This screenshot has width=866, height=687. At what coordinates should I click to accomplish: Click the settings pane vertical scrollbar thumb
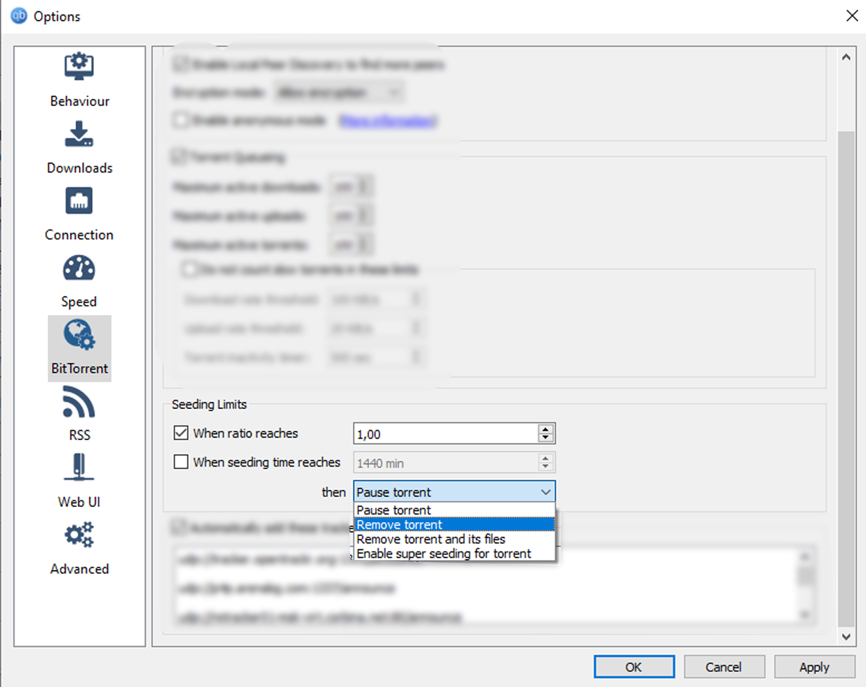coord(846,378)
